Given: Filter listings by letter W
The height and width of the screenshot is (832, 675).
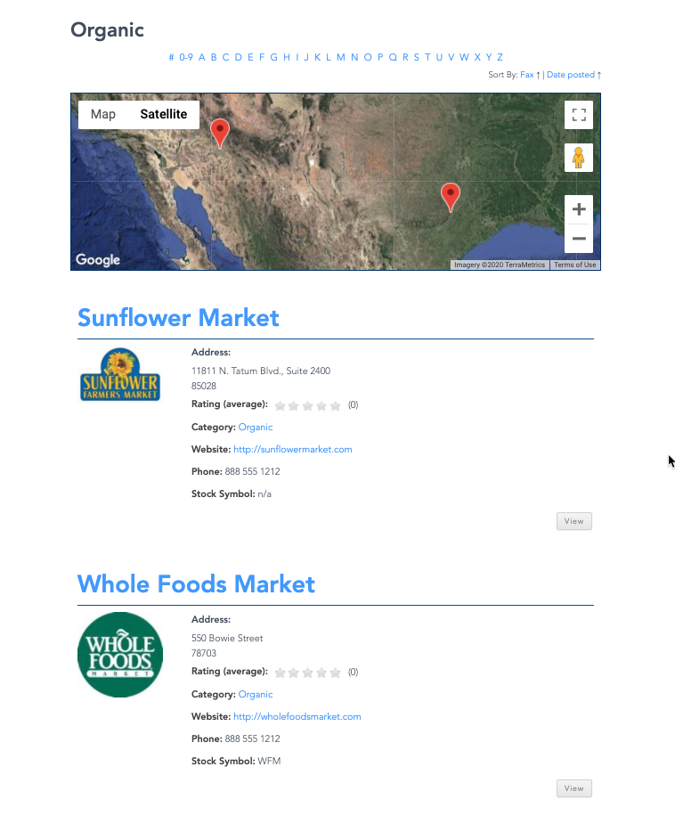Looking at the screenshot, I should point(464,57).
